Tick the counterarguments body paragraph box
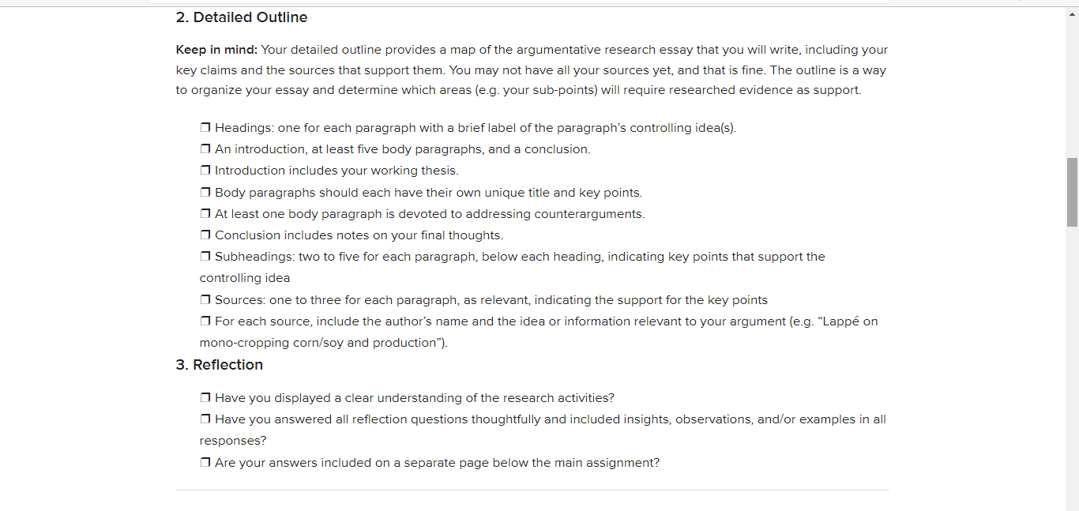Viewport: 1079px width, 511px height. [205, 214]
